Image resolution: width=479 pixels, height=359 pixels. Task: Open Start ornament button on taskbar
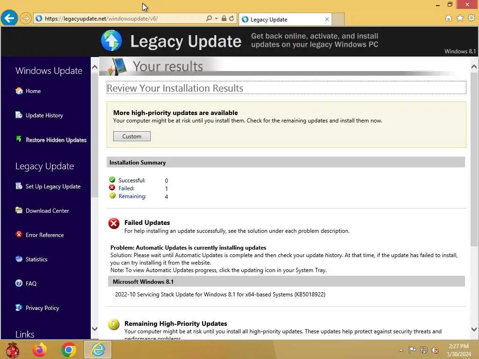click(12, 350)
